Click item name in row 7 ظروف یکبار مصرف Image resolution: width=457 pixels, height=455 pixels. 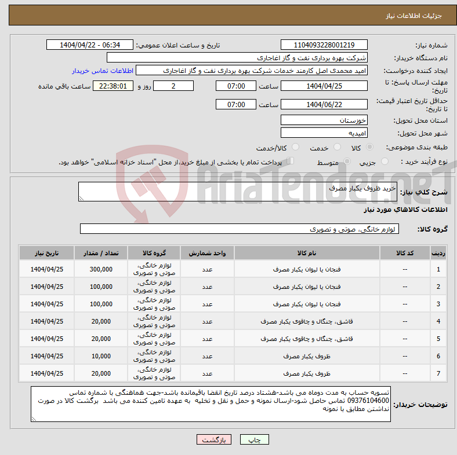coord(307,373)
